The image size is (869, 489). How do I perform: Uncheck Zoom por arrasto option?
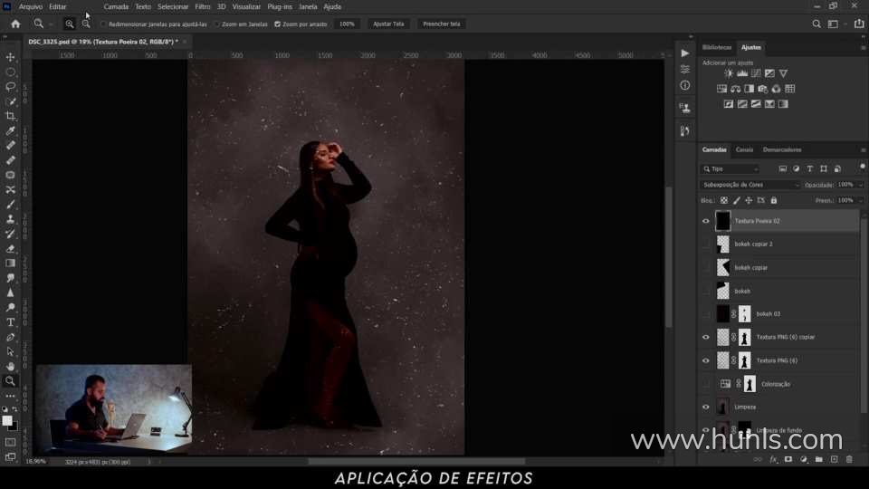click(x=277, y=24)
